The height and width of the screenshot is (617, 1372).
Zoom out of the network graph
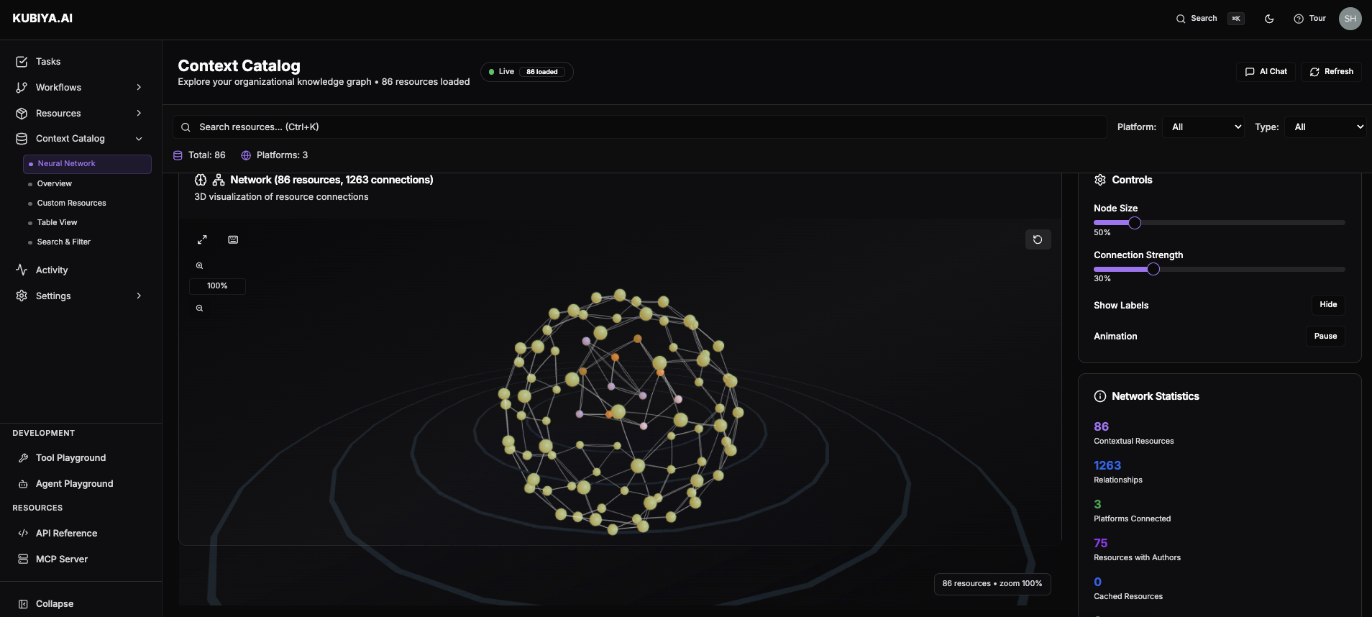pyautogui.click(x=200, y=308)
